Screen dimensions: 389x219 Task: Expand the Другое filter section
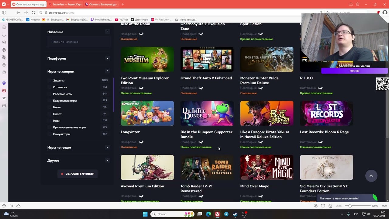click(x=107, y=160)
